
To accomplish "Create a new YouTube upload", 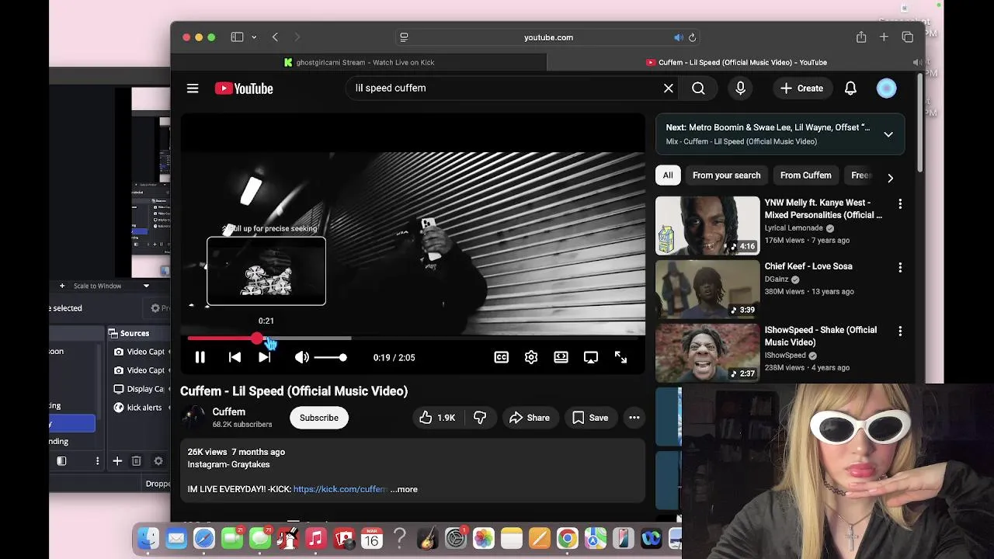I will click(801, 89).
